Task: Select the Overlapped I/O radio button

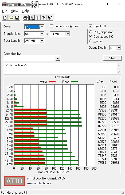Action: tap(91, 36)
